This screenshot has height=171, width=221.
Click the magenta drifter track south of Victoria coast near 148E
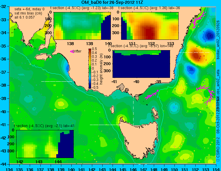152,95
